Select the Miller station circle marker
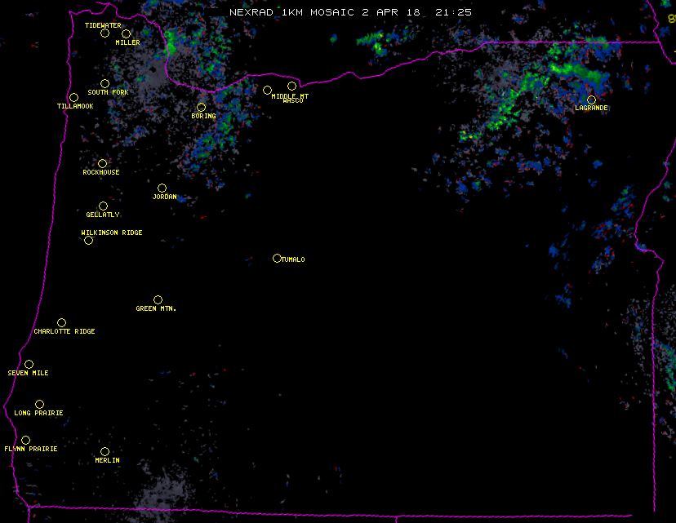This screenshot has height=523, width=676. [126, 33]
